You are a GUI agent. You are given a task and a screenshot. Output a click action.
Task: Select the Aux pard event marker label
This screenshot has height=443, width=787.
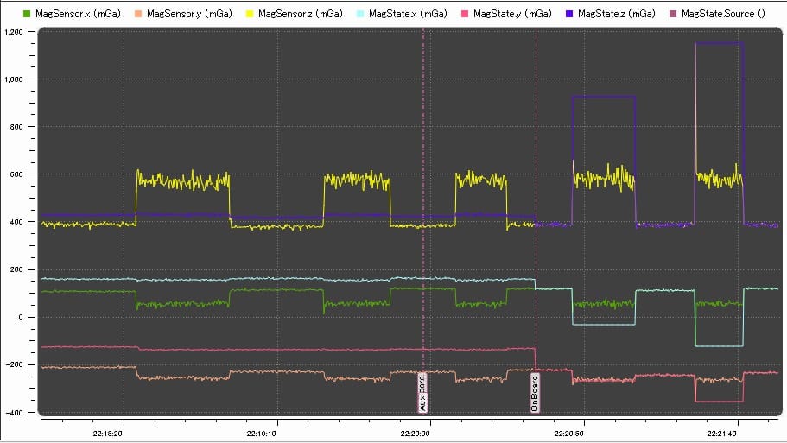coord(422,393)
